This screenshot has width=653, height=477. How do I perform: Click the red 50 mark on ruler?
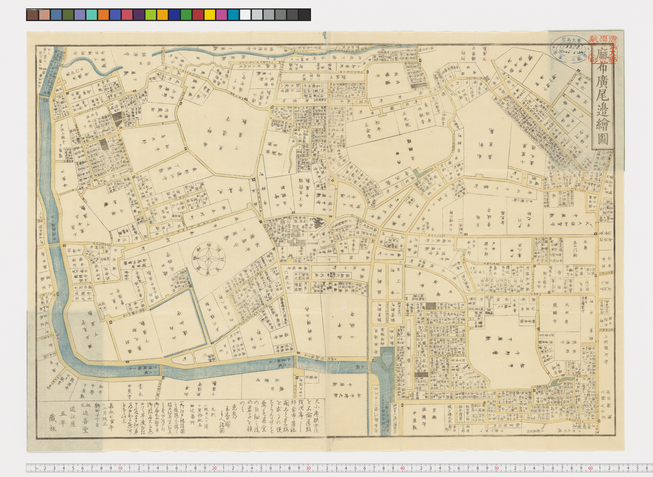coord(496,468)
